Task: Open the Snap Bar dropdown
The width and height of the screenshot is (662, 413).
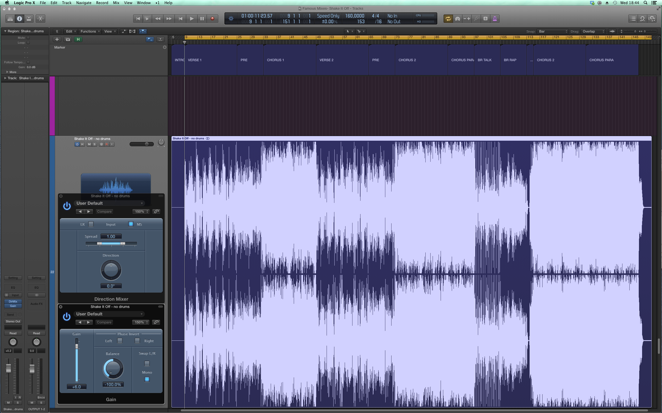Action: tap(553, 31)
